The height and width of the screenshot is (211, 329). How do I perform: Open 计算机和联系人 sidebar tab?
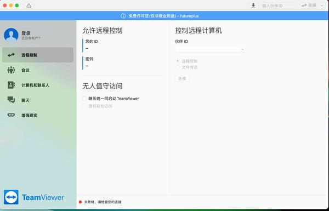pyautogui.click(x=38, y=85)
